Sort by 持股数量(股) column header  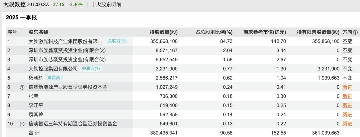tap(164, 32)
